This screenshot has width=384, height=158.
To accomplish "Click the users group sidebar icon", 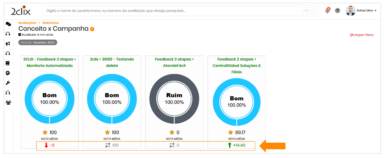I will coord(8,102).
